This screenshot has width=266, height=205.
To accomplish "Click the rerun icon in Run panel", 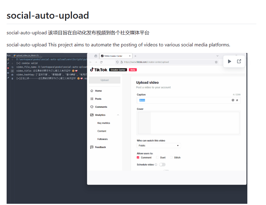I will [x=8, y=60].
